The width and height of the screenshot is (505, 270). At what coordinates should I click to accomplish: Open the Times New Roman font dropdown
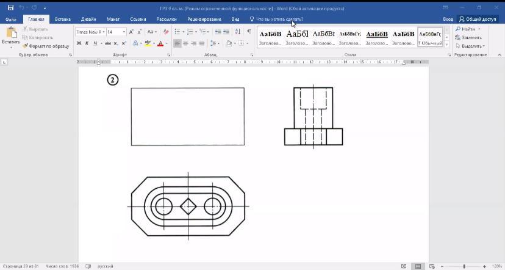[x=104, y=32]
